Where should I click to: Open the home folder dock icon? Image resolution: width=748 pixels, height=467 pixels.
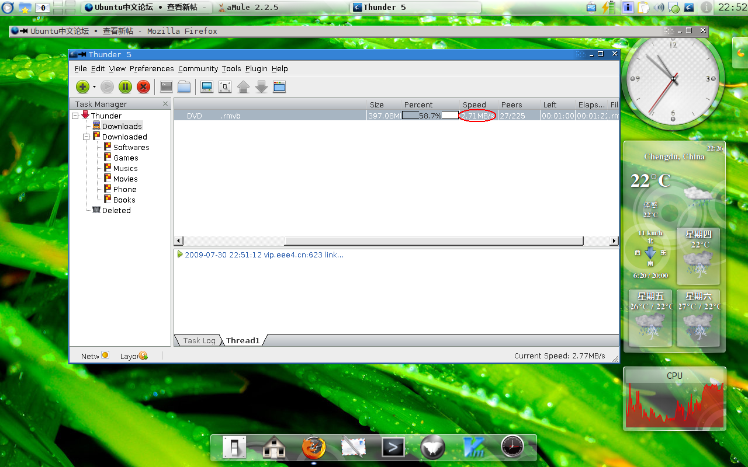(x=273, y=448)
